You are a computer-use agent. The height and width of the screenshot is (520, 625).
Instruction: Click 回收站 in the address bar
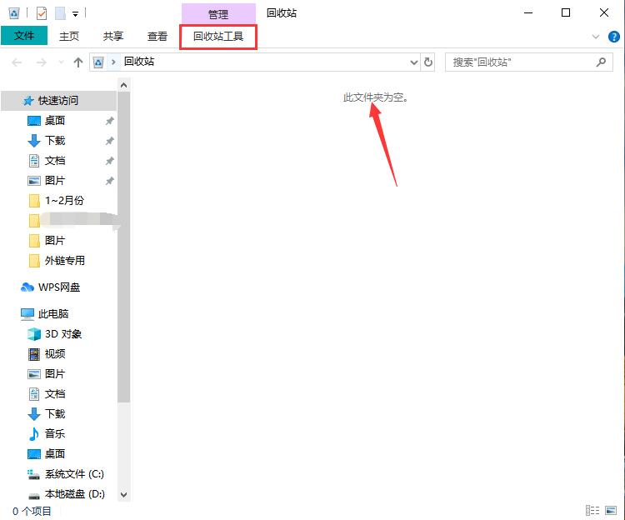pyautogui.click(x=139, y=62)
